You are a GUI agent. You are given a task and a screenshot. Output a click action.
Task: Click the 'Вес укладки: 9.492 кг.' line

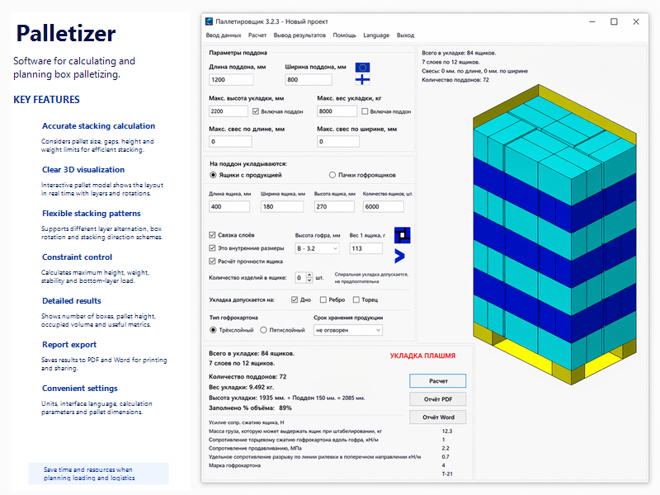coord(241,387)
